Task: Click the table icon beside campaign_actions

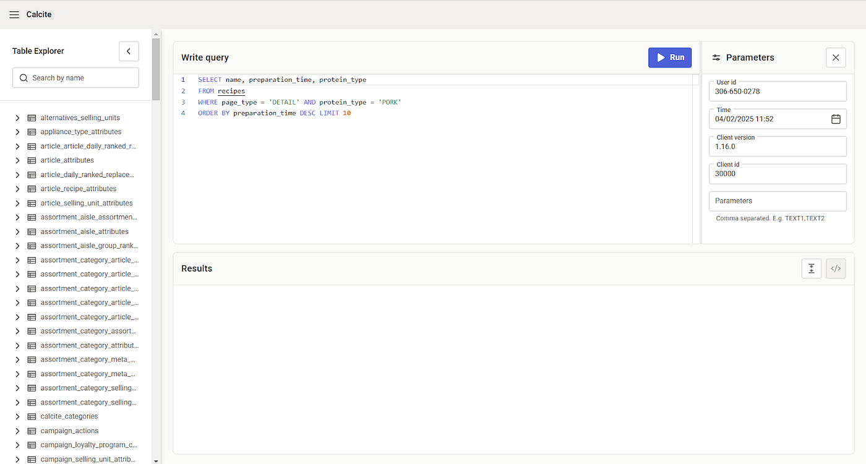Action: tap(32, 431)
